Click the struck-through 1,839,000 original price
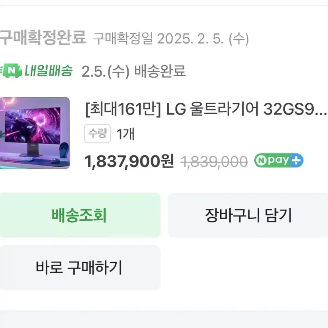The height and width of the screenshot is (328, 328). pyautogui.click(x=214, y=161)
